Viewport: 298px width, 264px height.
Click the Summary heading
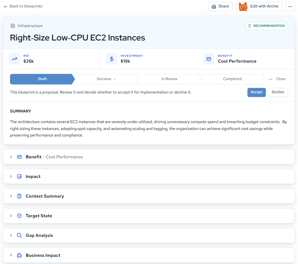[x=21, y=111]
